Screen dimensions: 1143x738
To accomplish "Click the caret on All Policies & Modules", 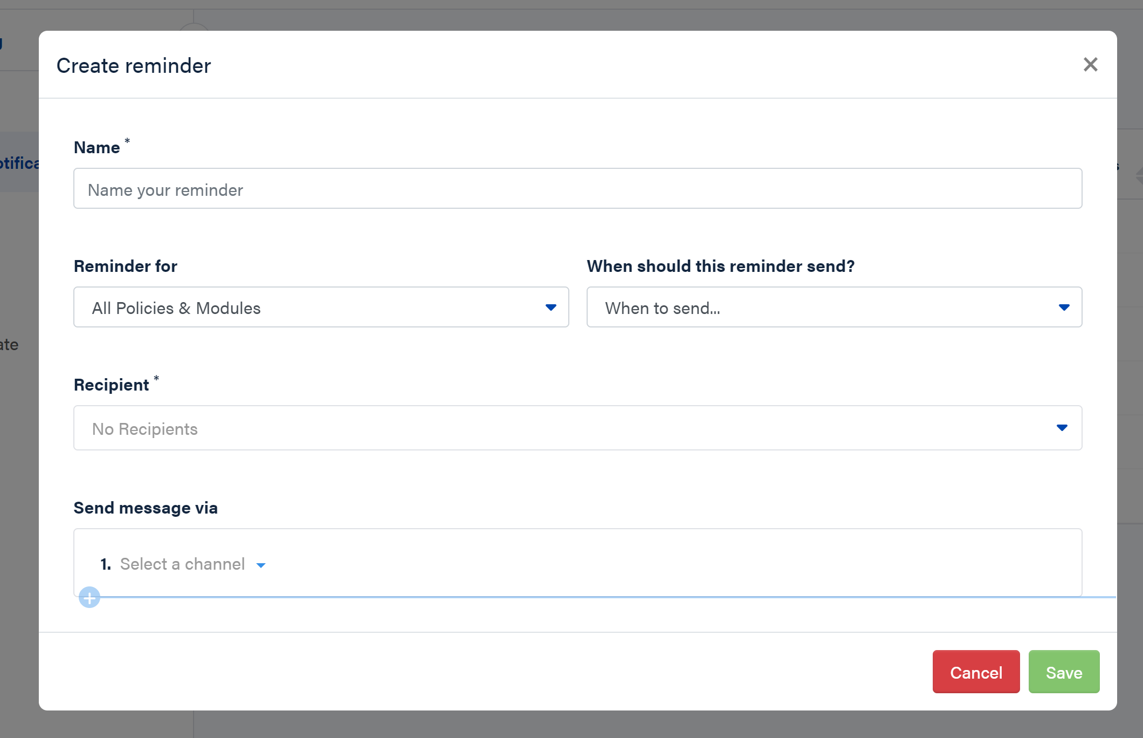I will click(x=550, y=307).
